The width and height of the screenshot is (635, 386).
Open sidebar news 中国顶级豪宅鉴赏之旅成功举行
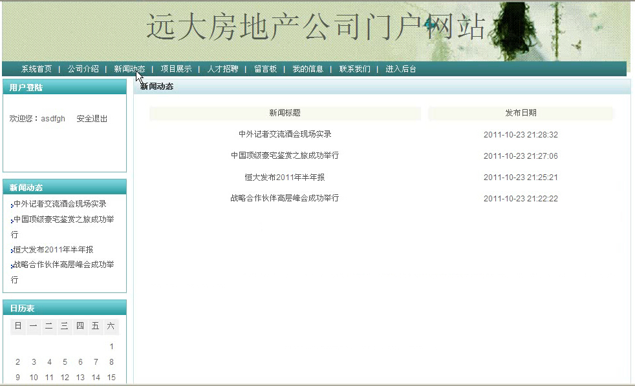62,227
